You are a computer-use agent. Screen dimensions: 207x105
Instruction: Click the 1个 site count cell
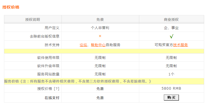pyautogui.click(x=171, y=74)
